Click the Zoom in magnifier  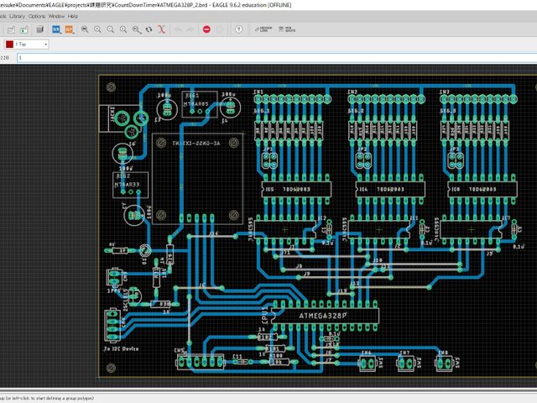point(97,29)
